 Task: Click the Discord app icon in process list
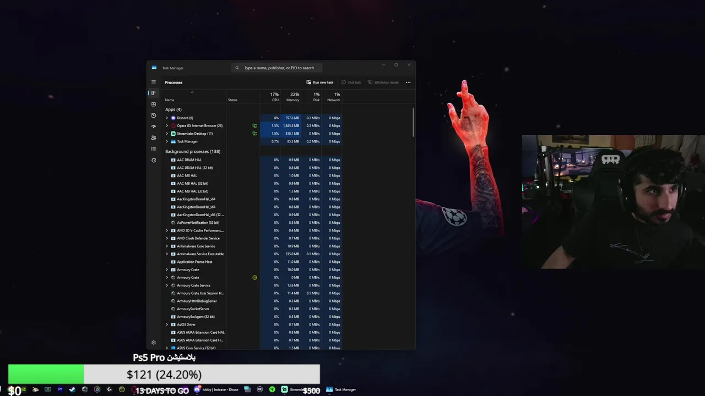tap(173, 118)
